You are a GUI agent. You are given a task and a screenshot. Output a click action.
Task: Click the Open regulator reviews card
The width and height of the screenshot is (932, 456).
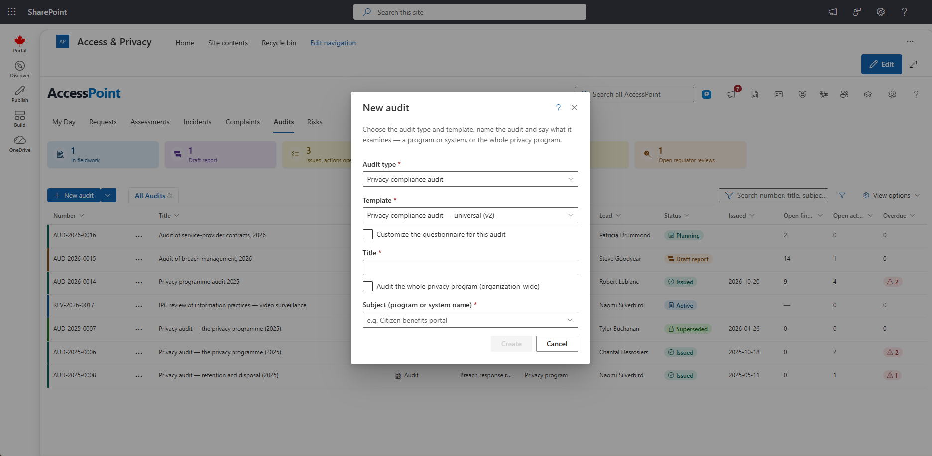[x=690, y=155]
